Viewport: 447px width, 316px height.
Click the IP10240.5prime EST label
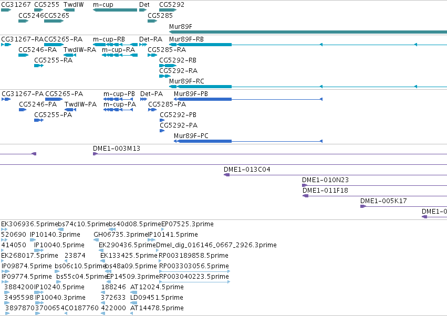[59, 287]
